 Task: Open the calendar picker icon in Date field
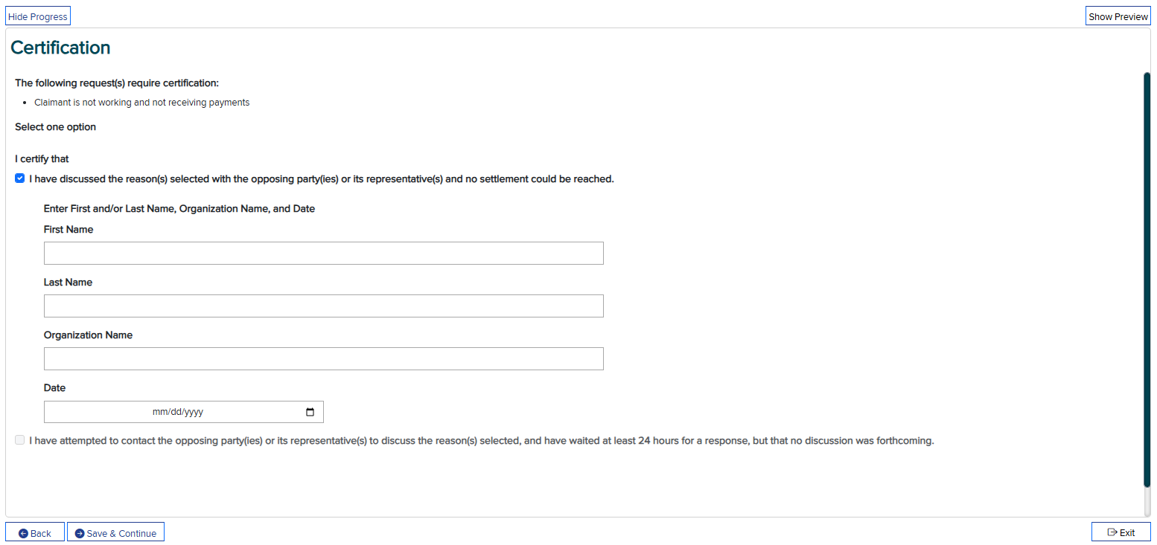310,412
